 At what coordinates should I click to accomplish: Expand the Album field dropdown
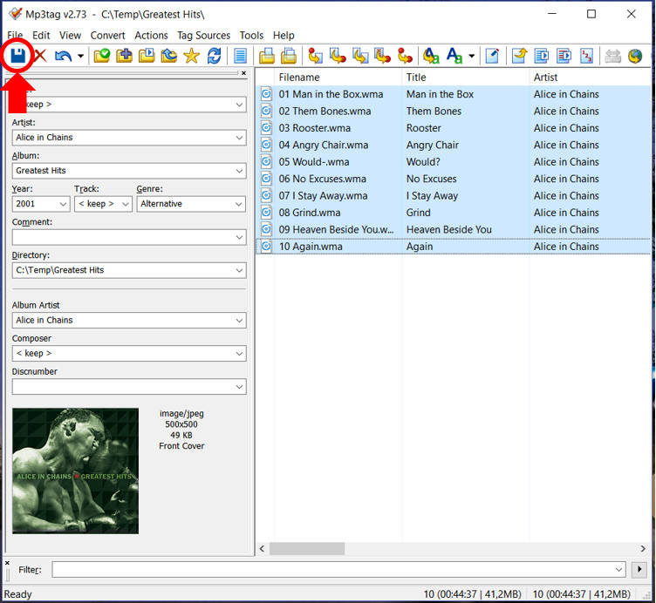[x=239, y=171]
